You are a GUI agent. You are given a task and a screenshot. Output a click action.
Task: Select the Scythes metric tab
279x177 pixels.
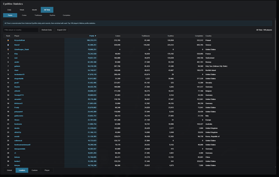(x=52, y=15)
